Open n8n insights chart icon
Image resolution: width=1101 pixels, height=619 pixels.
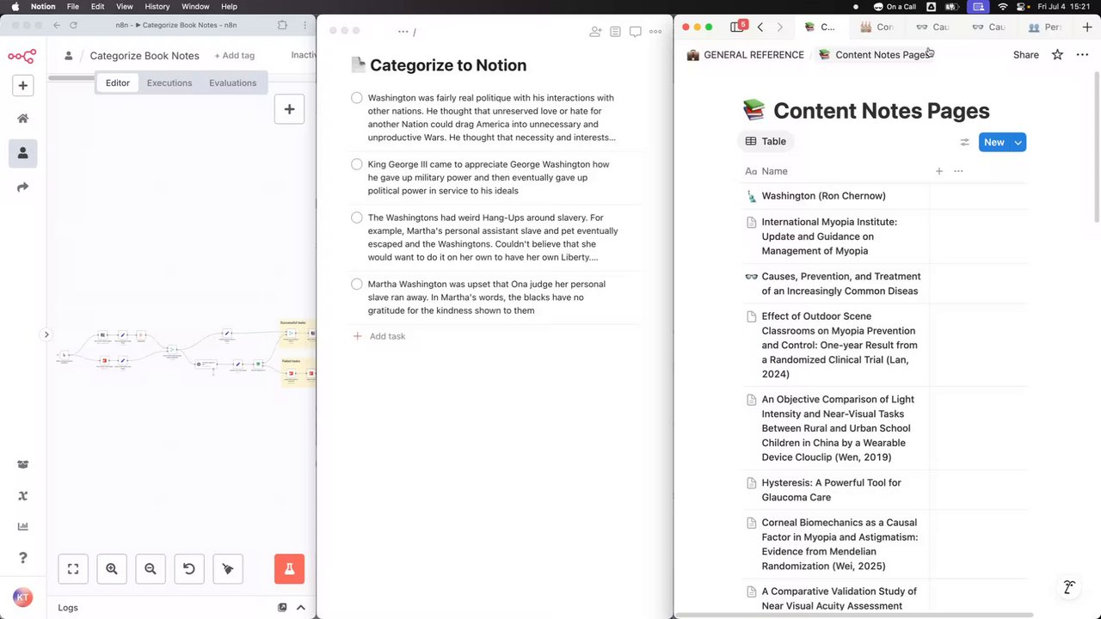pyautogui.click(x=22, y=527)
